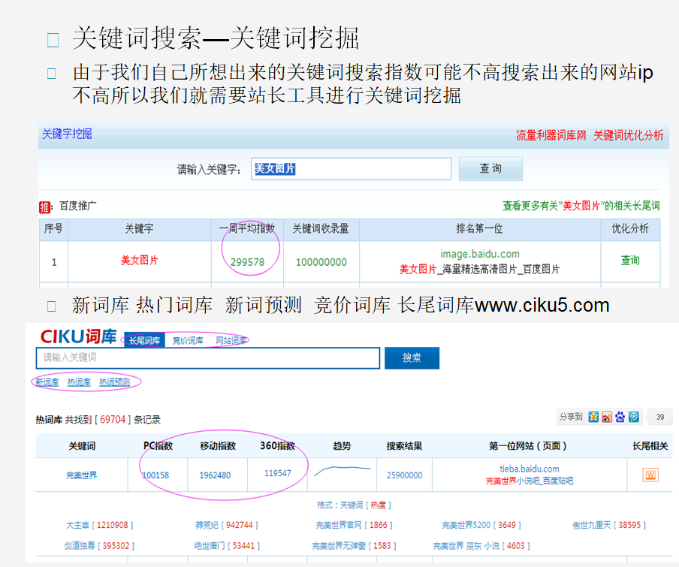The image size is (679, 567).
Task: Click the CIKU词库 logo
Action: click(78, 336)
